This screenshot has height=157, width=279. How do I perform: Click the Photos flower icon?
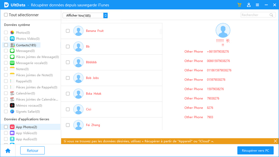[x=12, y=33]
